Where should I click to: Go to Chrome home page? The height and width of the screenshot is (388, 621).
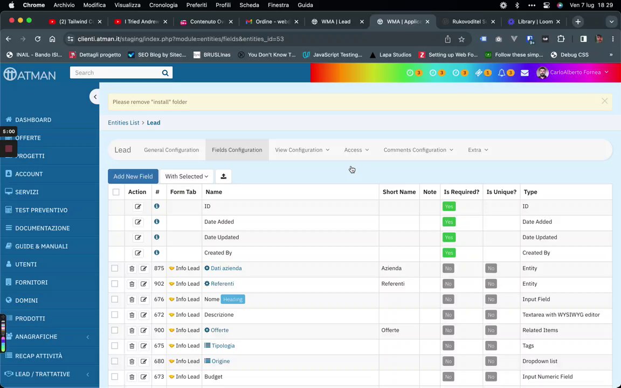[52, 39]
